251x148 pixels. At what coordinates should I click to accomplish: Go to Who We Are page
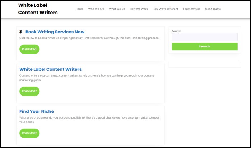tap(96, 9)
